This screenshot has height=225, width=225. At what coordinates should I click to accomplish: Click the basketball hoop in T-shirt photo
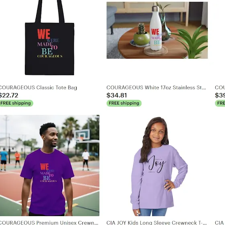pyautogui.click(x=82, y=135)
